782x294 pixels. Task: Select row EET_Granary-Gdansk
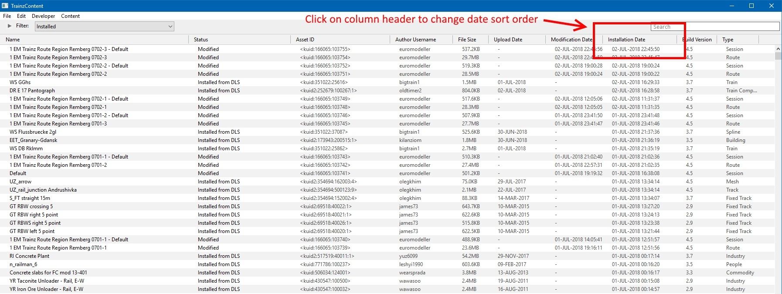coord(388,140)
